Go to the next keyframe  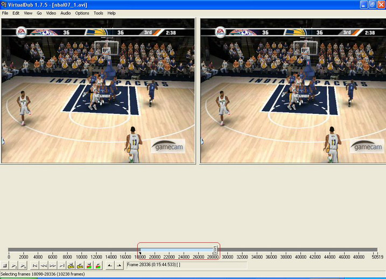coord(80,266)
